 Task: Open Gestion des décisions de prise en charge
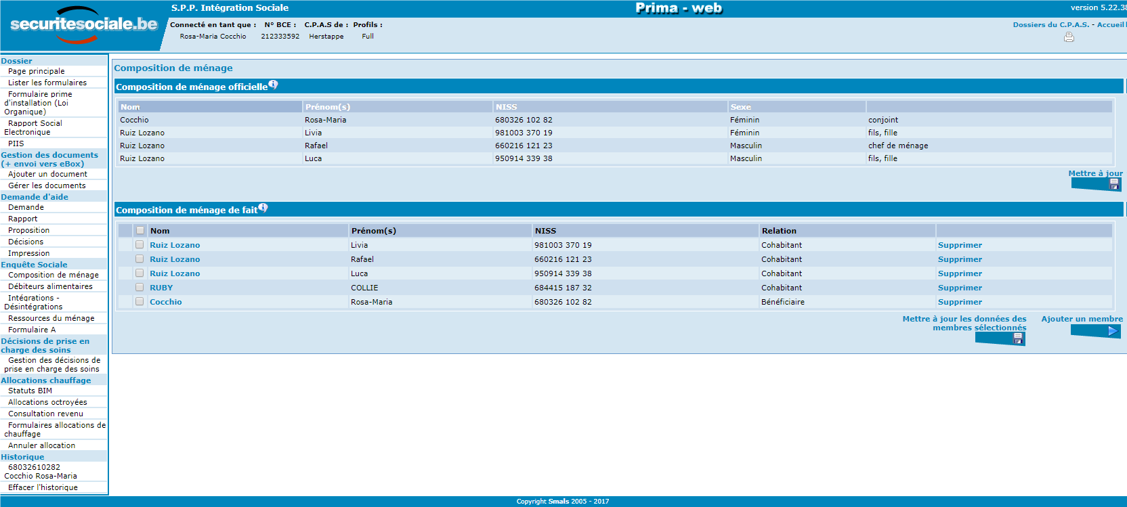52,364
